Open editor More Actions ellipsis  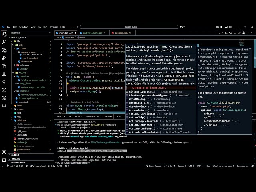[x=252, y=33]
